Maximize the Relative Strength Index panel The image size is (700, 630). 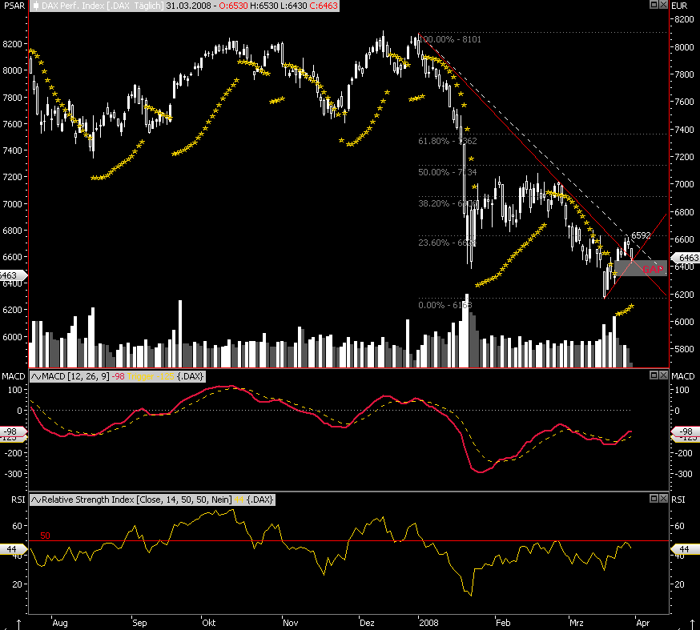point(654,499)
